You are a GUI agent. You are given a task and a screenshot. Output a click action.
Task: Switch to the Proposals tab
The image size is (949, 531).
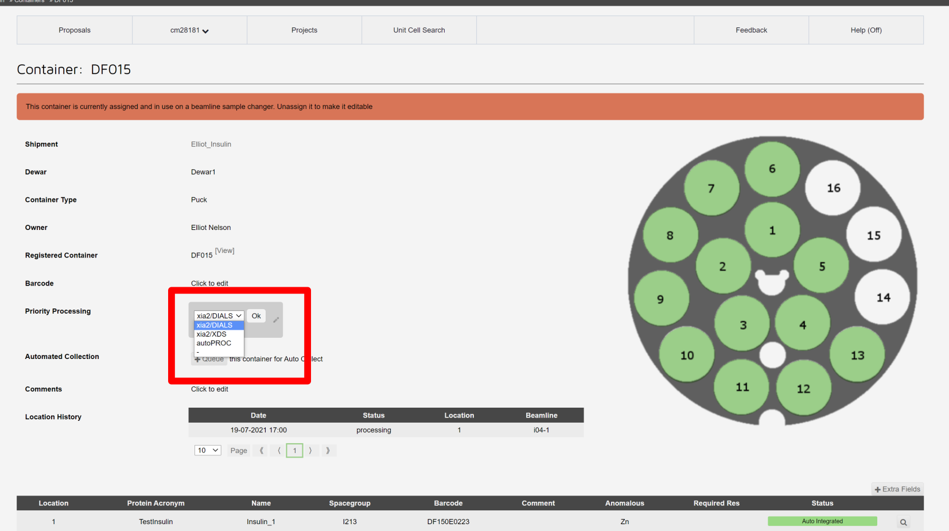(74, 30)
